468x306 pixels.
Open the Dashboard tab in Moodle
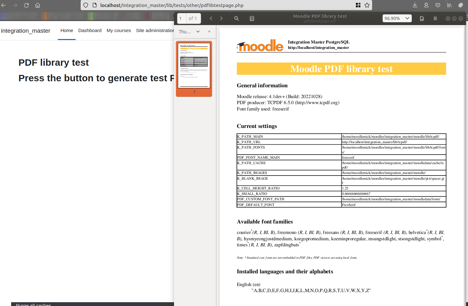(x=90, y=30)
